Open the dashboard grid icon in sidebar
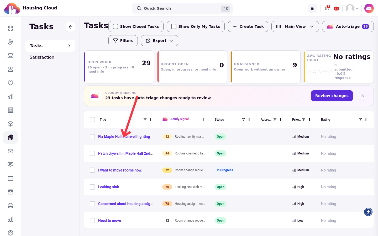 [x=10, y=28]
